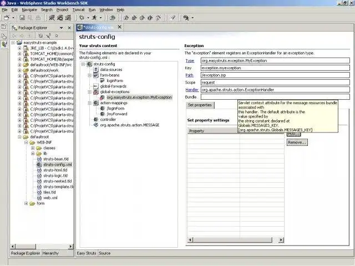This screenshot has height=266, width=355.
Task: Create a new scrapbook page via toolbar icon
Action: click(x=158, y=18)
